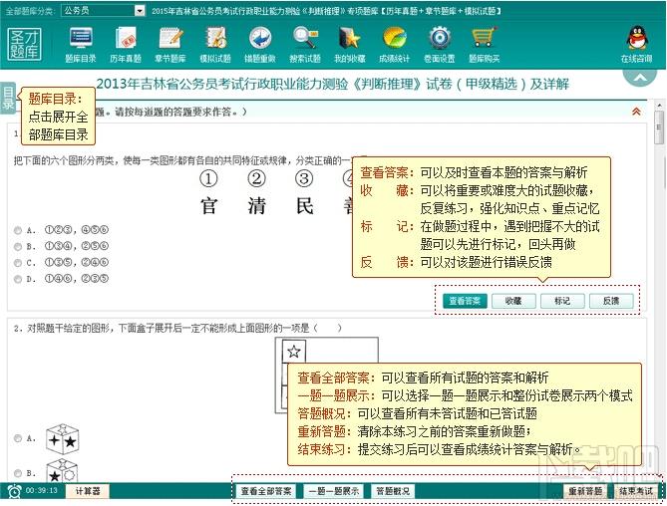Viewport: 667px width, 506px height.
Task: Open the 章节题库 toolbar icon
Action: [170, 45]
